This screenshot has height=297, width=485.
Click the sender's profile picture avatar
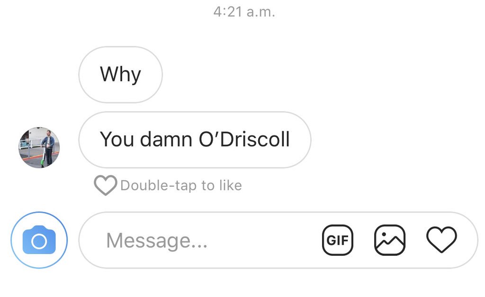click(x=39, y=148)
